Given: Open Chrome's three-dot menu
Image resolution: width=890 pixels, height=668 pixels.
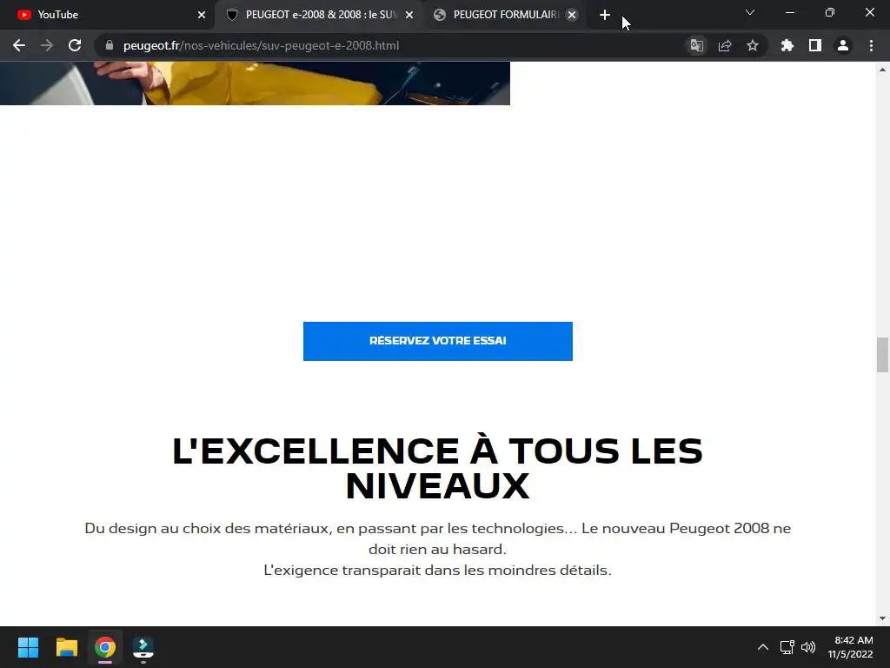Looking at the screenshot, I should click(871, 45).
